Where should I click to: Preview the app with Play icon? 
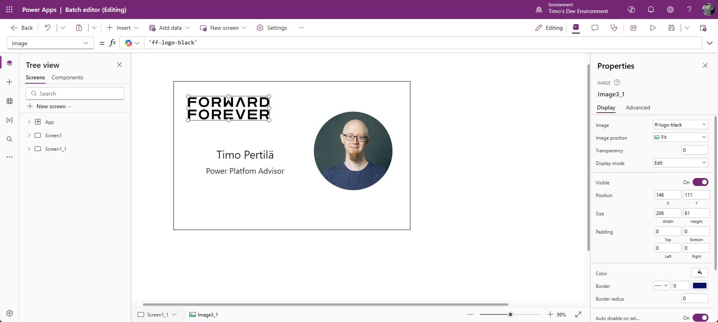[653, 28]
